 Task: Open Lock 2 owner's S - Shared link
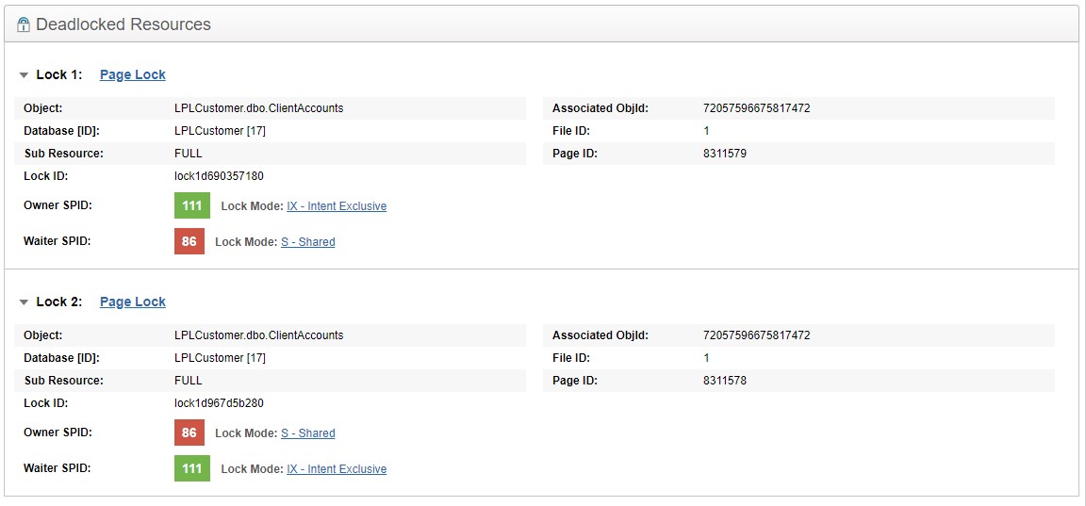307,433
